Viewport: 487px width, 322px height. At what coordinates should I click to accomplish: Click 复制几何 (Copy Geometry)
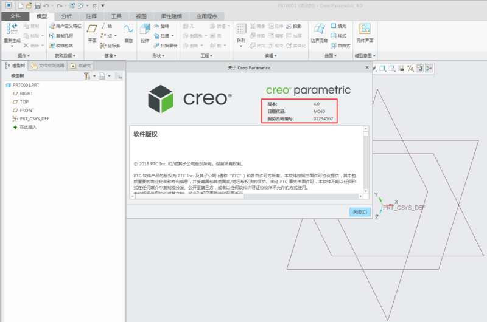[61, 36]
